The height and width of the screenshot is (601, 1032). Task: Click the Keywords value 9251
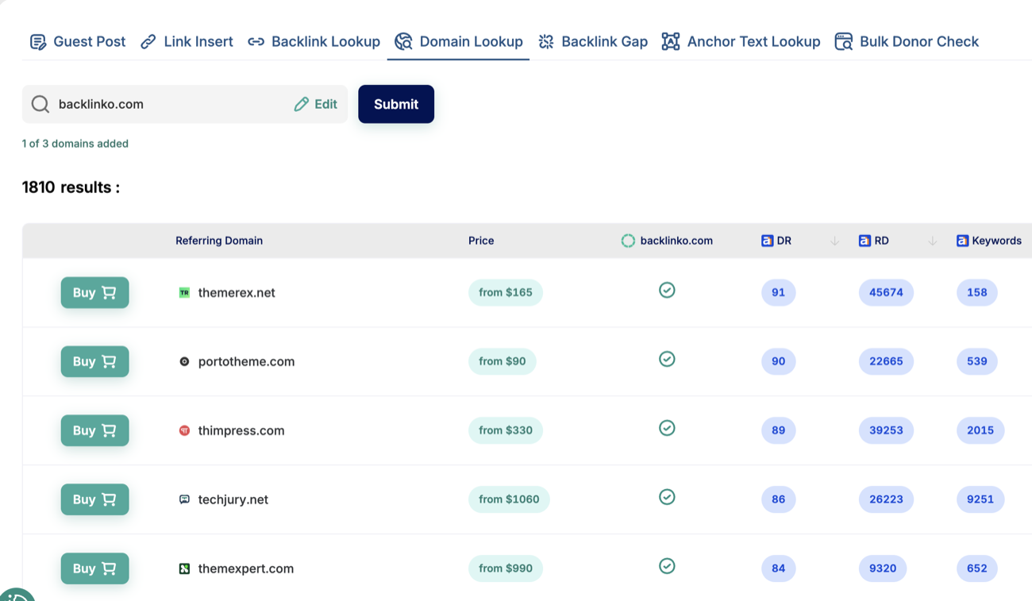[980, 499]
